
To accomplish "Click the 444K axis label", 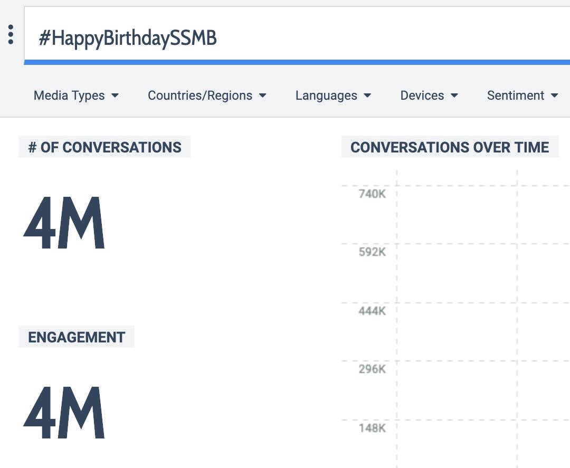I will pyautogui.click(x=372, y=311).
